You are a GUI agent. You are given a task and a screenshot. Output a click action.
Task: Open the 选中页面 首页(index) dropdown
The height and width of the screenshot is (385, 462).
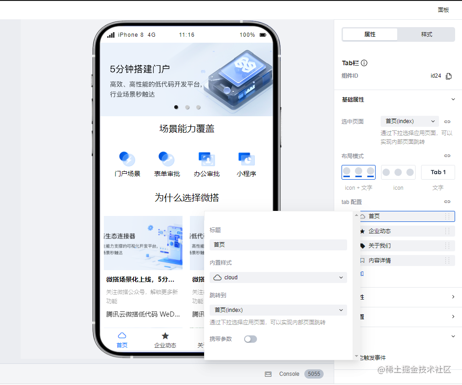pos(410,121)
